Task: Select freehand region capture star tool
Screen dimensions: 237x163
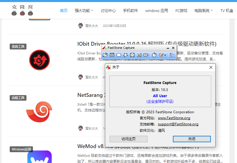Action: (x=126, y=55)
